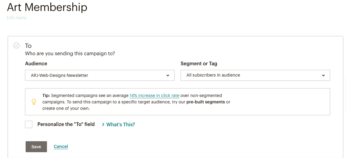
Task: Open the "14% increase in click rate" link
Action: (x=154, y=95)
